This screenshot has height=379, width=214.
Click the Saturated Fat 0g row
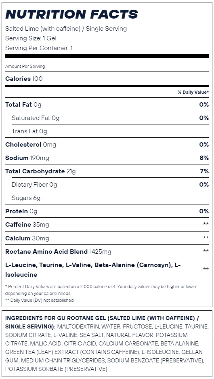(110, 118)
